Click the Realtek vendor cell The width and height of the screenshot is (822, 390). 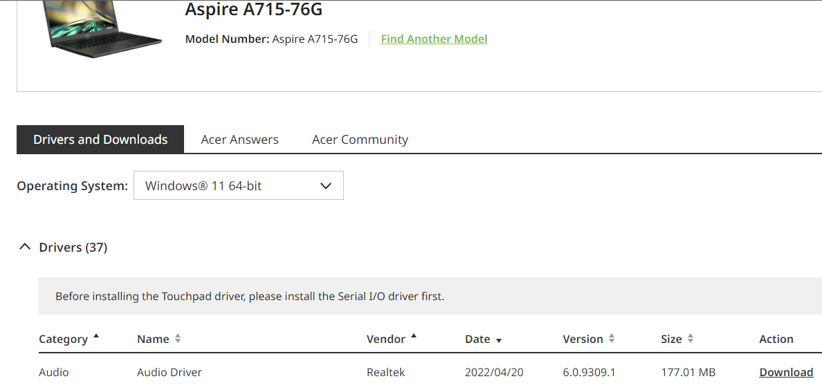pyautogui.click(x=385, y=372)
